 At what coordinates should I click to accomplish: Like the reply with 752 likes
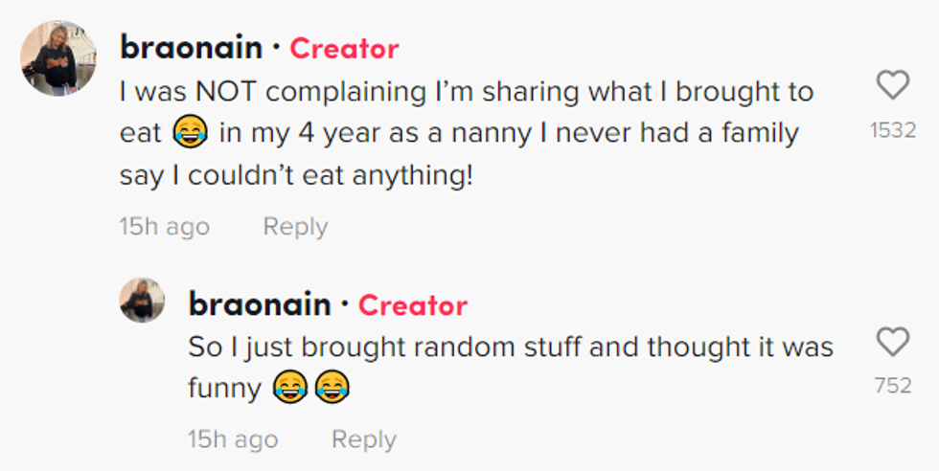[892, 342]
